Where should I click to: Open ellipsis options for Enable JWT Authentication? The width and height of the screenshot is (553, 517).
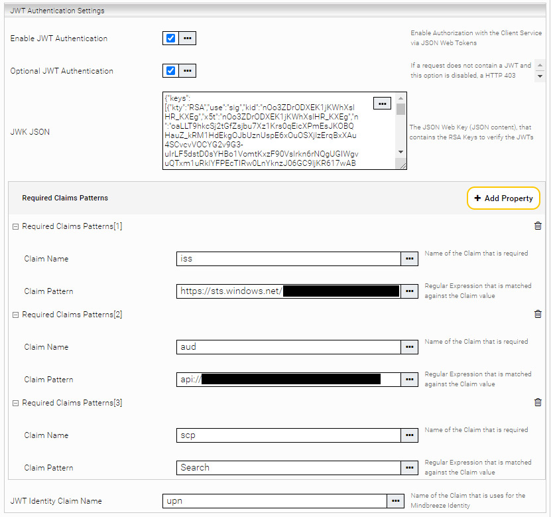(x=187, y=38)
